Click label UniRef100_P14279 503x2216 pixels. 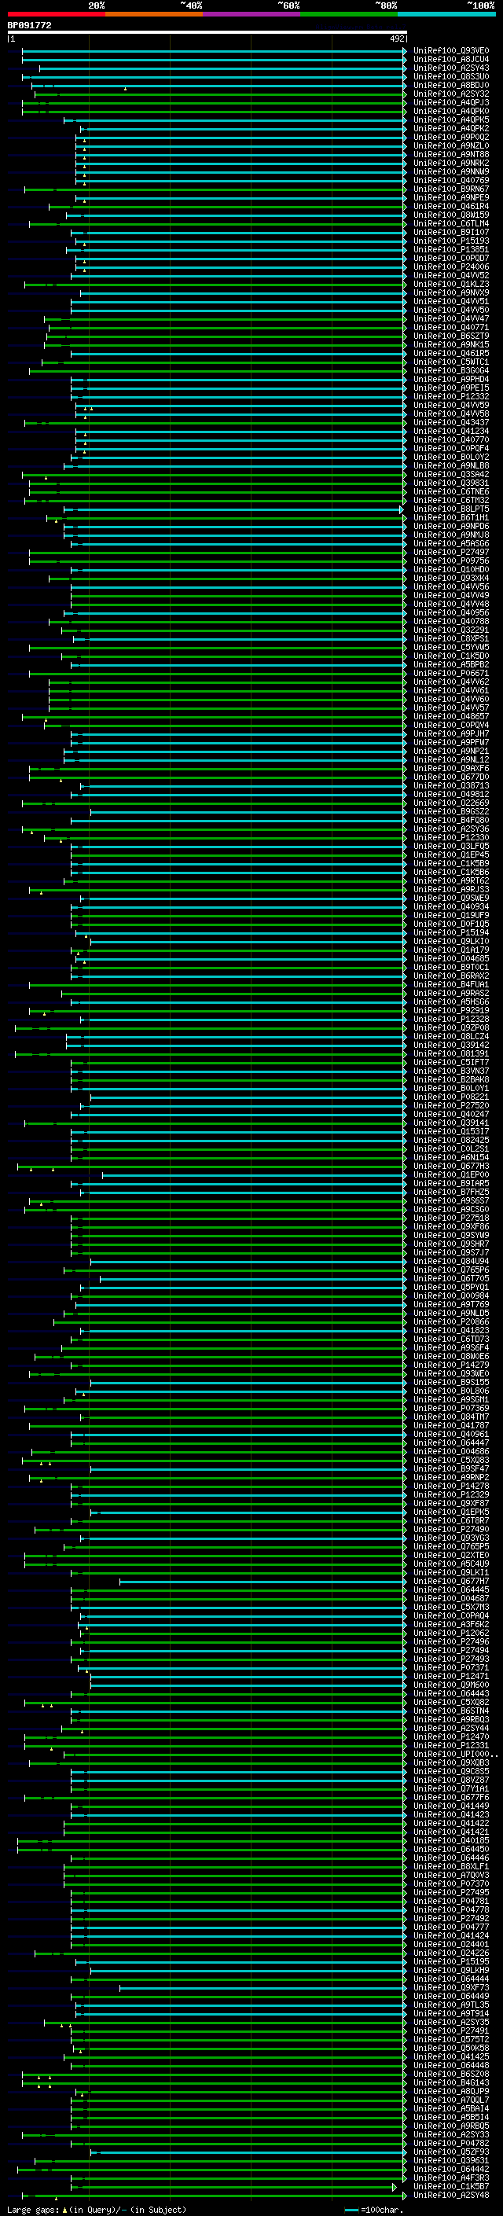point(450,1365)
